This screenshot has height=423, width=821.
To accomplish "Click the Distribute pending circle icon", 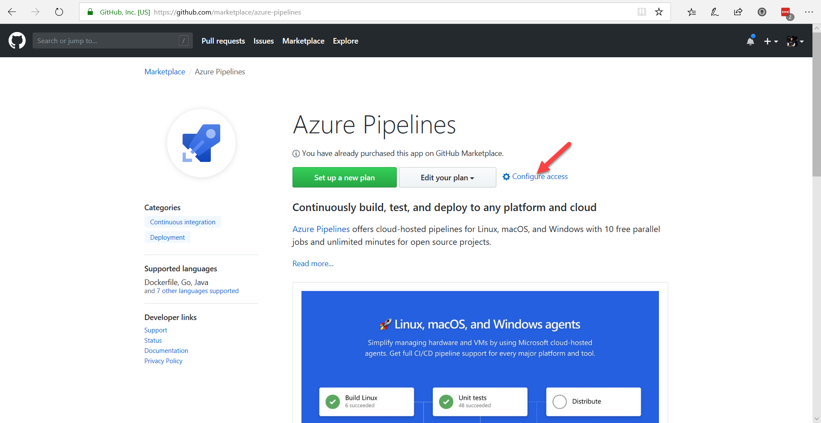I will pyautogui.click(x=560, y=402).
